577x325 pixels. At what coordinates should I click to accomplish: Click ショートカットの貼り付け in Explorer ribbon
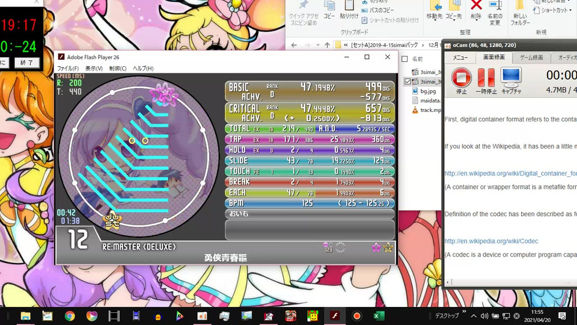(x=390, y=20)
